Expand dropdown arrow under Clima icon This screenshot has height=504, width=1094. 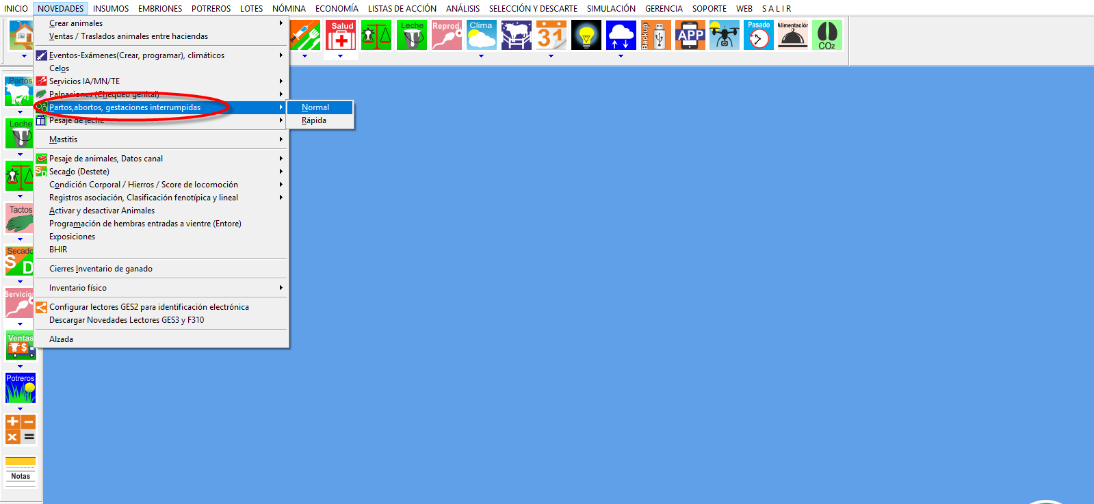pos(481,56)
